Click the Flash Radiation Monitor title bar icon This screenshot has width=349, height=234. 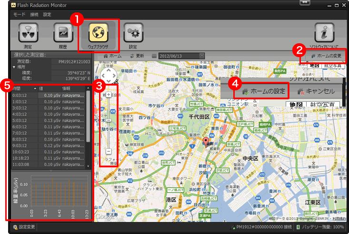coord(14,5)
